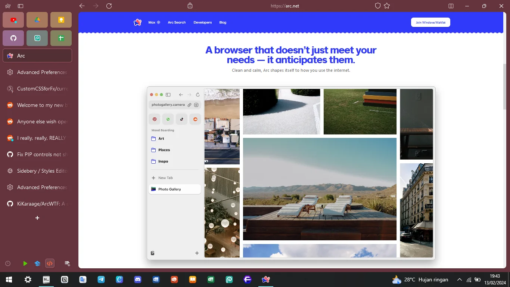Image resolution: width=510 pixels, height=287 pixels.
Task: Open a new tab with the plus icon
Action: [x=37, y=217]
